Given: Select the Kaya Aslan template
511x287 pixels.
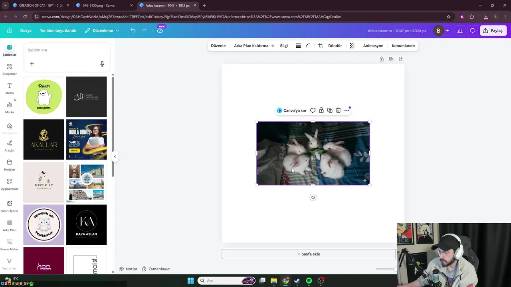Looking at the screenshot, I should click(x=86, y=225).
